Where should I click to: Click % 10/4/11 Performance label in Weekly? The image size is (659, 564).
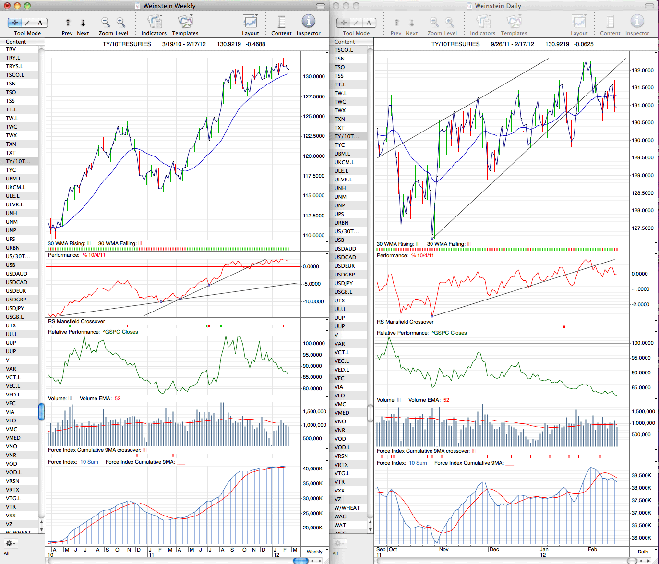[x=94, y=255]
